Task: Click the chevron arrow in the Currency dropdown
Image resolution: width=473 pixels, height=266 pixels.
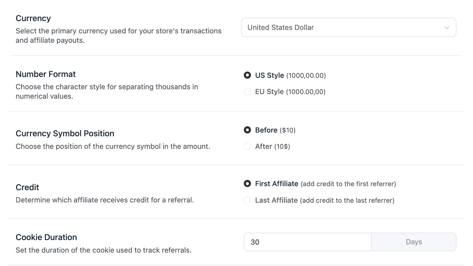Action: click(446, 28)
